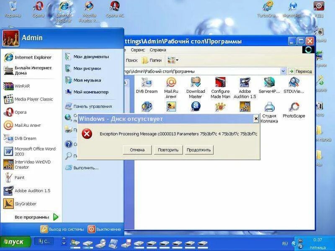
Task: Select the КДЦ desktop icon
Action: [x=319, y=9]
